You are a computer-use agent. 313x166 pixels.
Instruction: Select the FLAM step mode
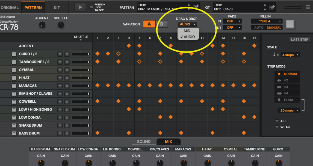point(287,100)
